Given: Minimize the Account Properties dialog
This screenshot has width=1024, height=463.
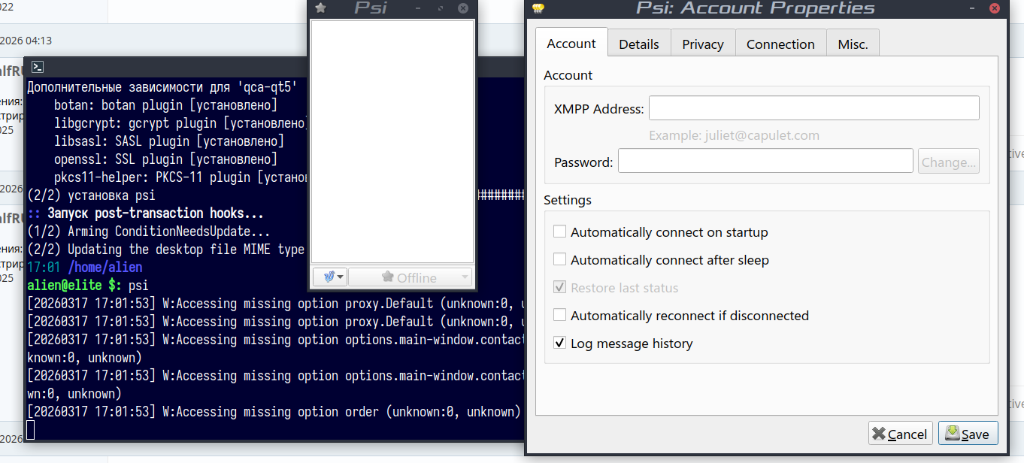Looking at the screenshot, I should pos(973,8).
